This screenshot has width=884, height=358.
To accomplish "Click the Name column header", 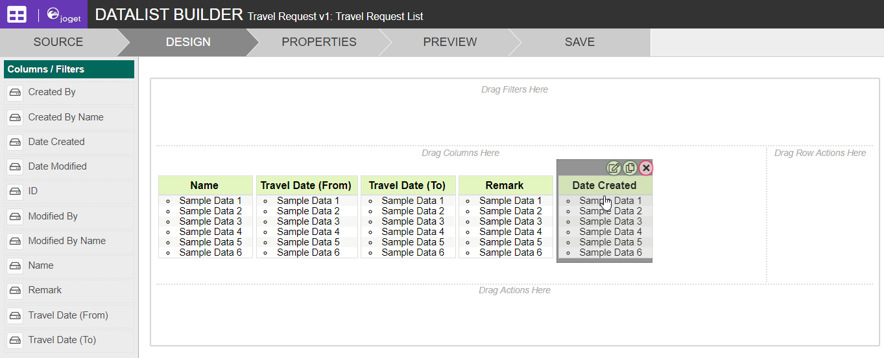I will pyautogui.click(x=205, y=185).
